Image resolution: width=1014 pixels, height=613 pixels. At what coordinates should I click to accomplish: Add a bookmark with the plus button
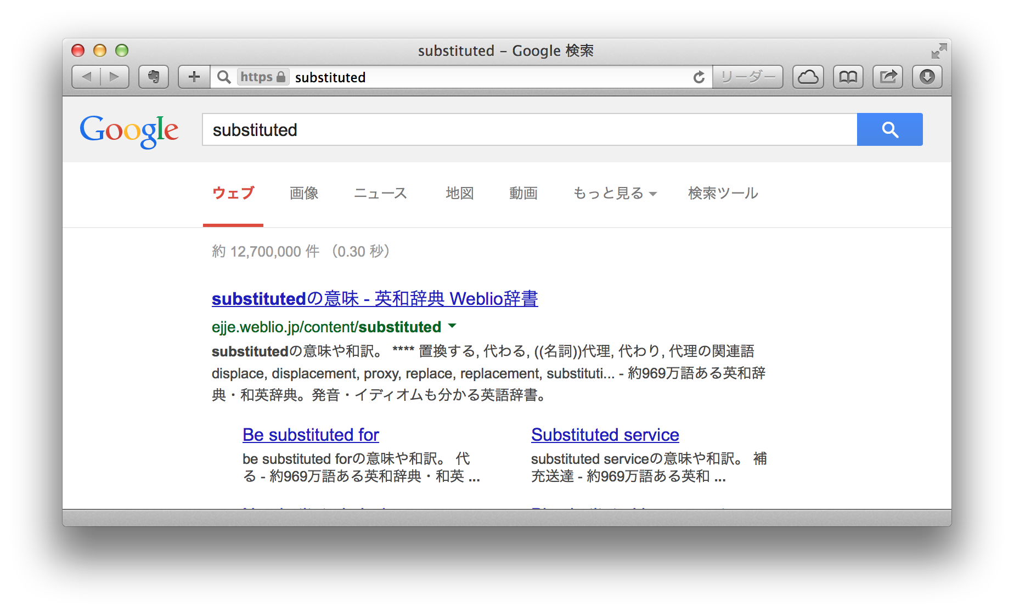194,77
